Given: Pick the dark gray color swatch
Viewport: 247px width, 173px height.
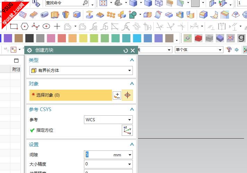Looking at the screenshot, I should coord(29,38).
